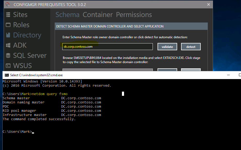
Task: Click the 'Enter Schema Master role owner' label
Action: 125,37
